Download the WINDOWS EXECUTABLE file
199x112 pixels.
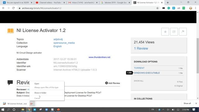tap(147, 73)
